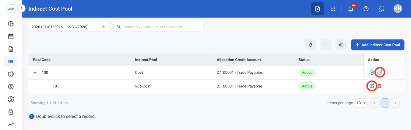
Task: Collapse the pool code 100 row
Action: (35, 73)
